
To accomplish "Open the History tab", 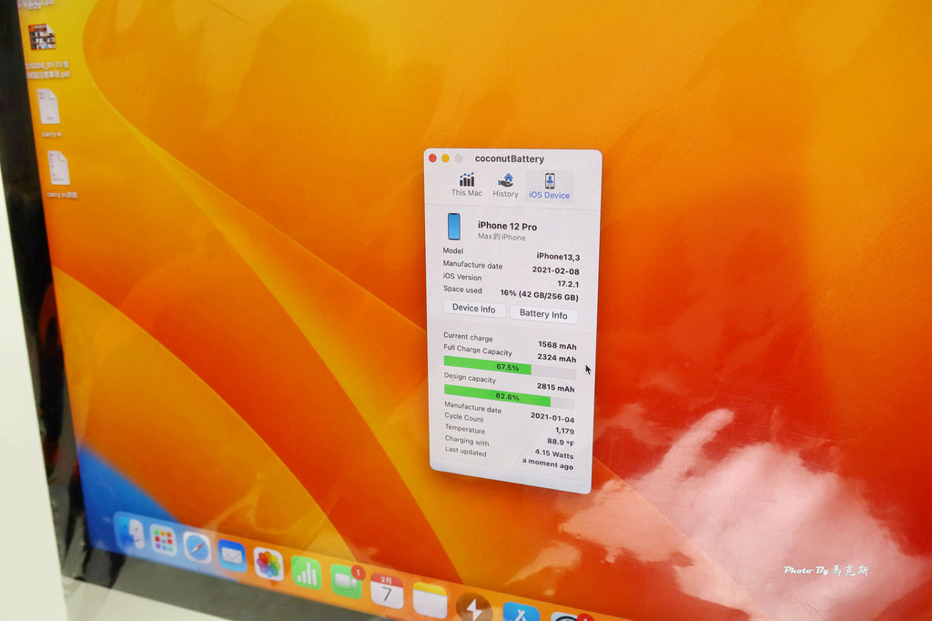I will (x=505, y=185).
